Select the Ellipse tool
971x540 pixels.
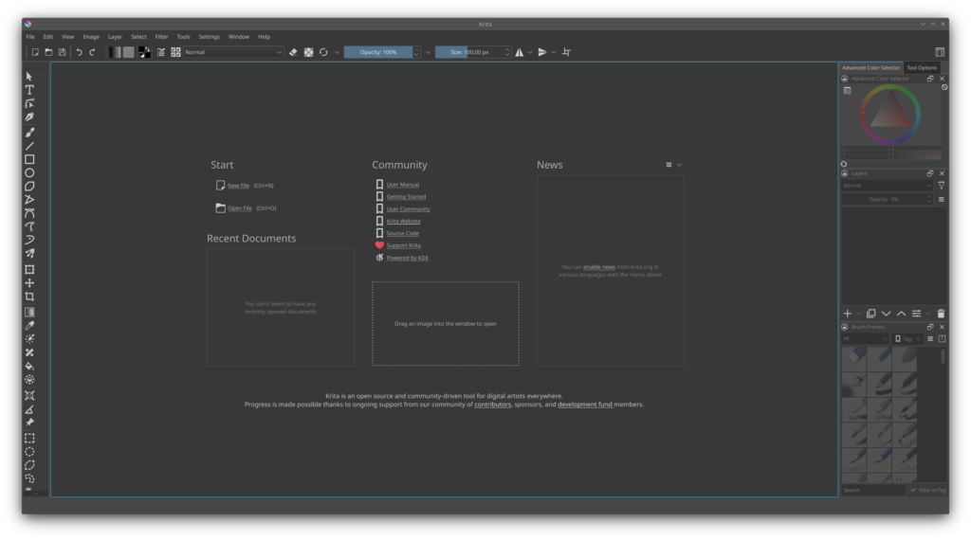pyautogui.click(x=29, y=173)
